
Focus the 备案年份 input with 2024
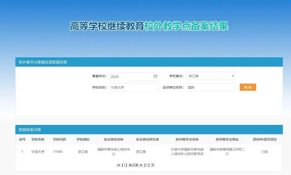[x=134, y=77]
